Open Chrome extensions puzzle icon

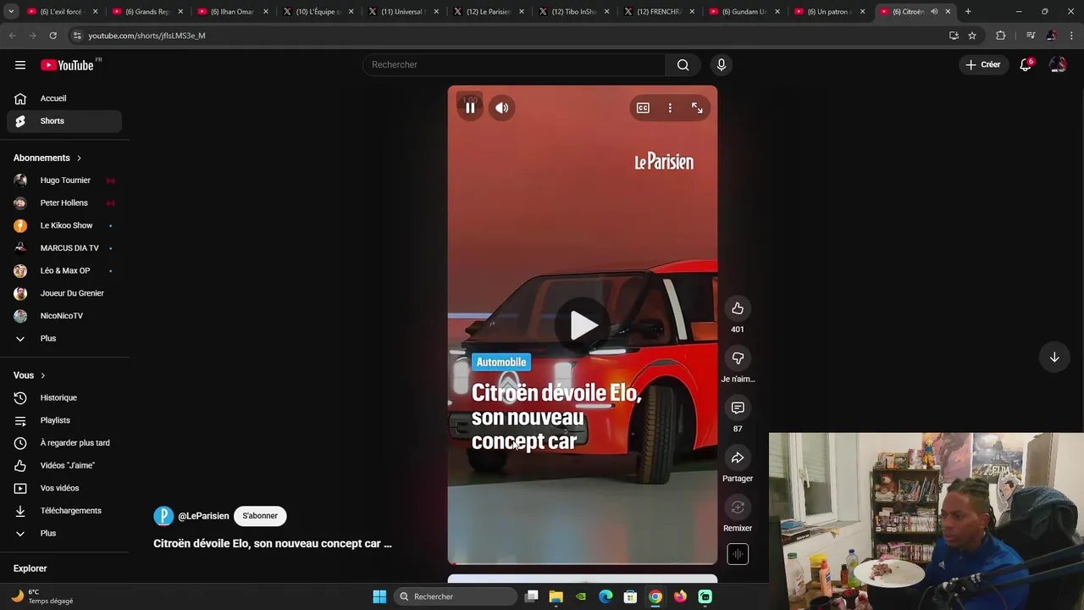point(1001,36)
